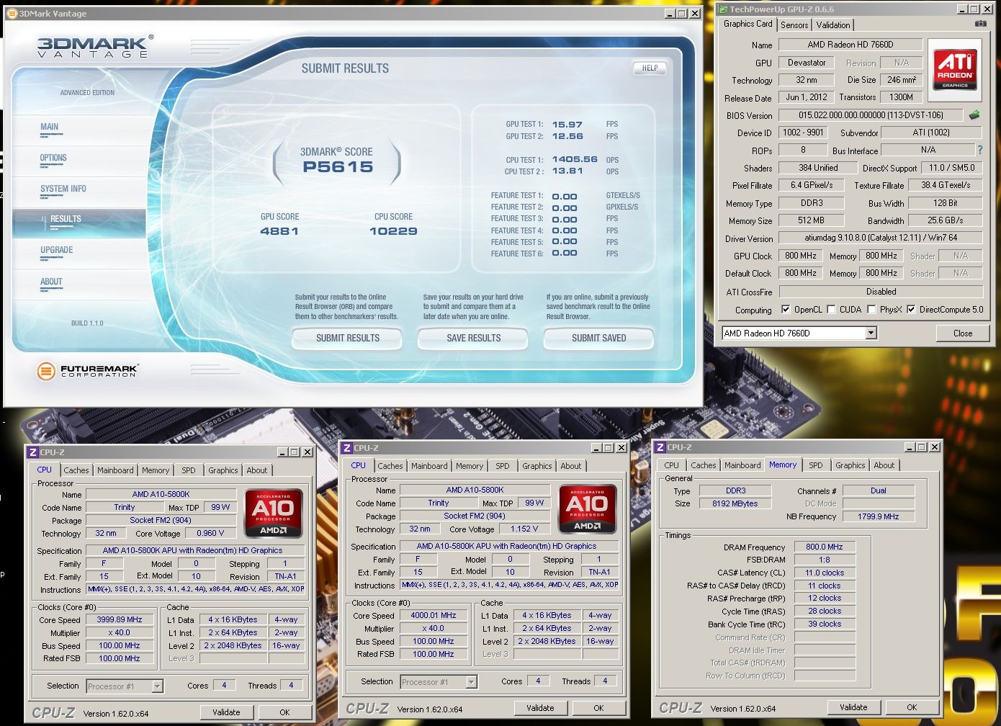The height and width of the screenshot is (726, 1001).
Task: Enable the CUDA checkbox
Action: click(x=832, y=310)
